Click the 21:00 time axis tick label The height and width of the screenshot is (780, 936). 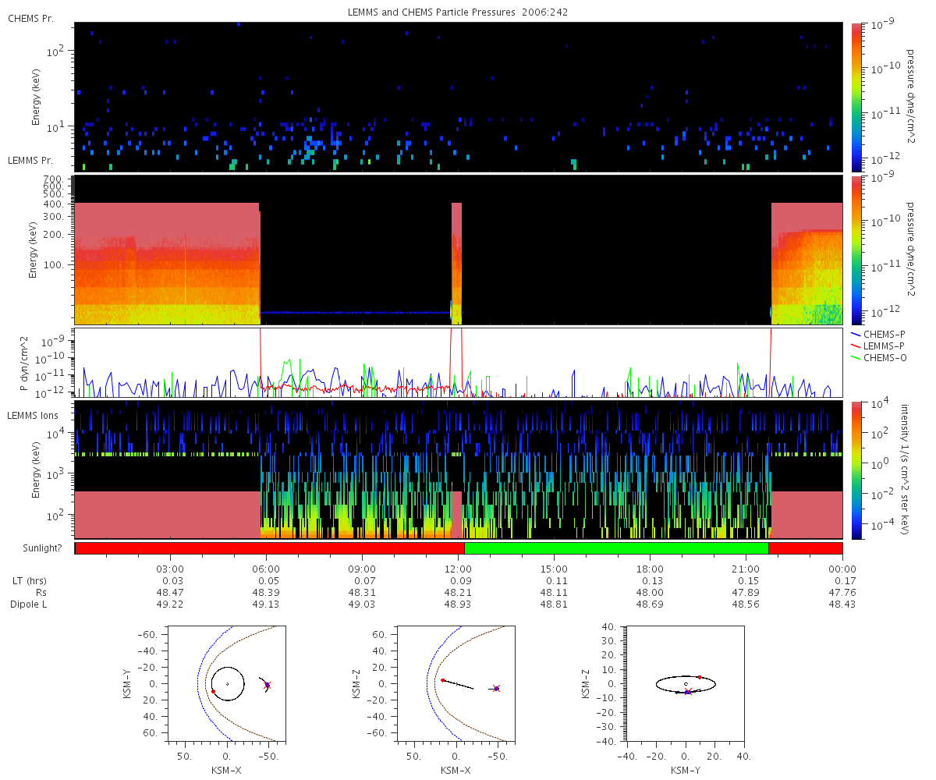coord(746,569)
